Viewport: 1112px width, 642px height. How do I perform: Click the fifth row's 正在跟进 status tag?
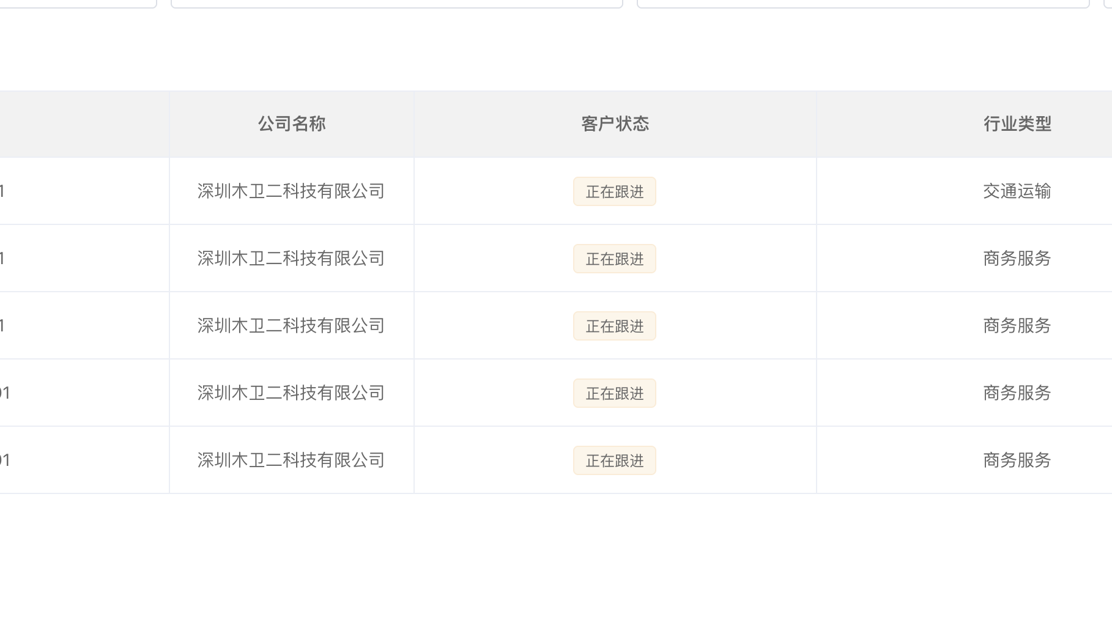pos(615,461)
